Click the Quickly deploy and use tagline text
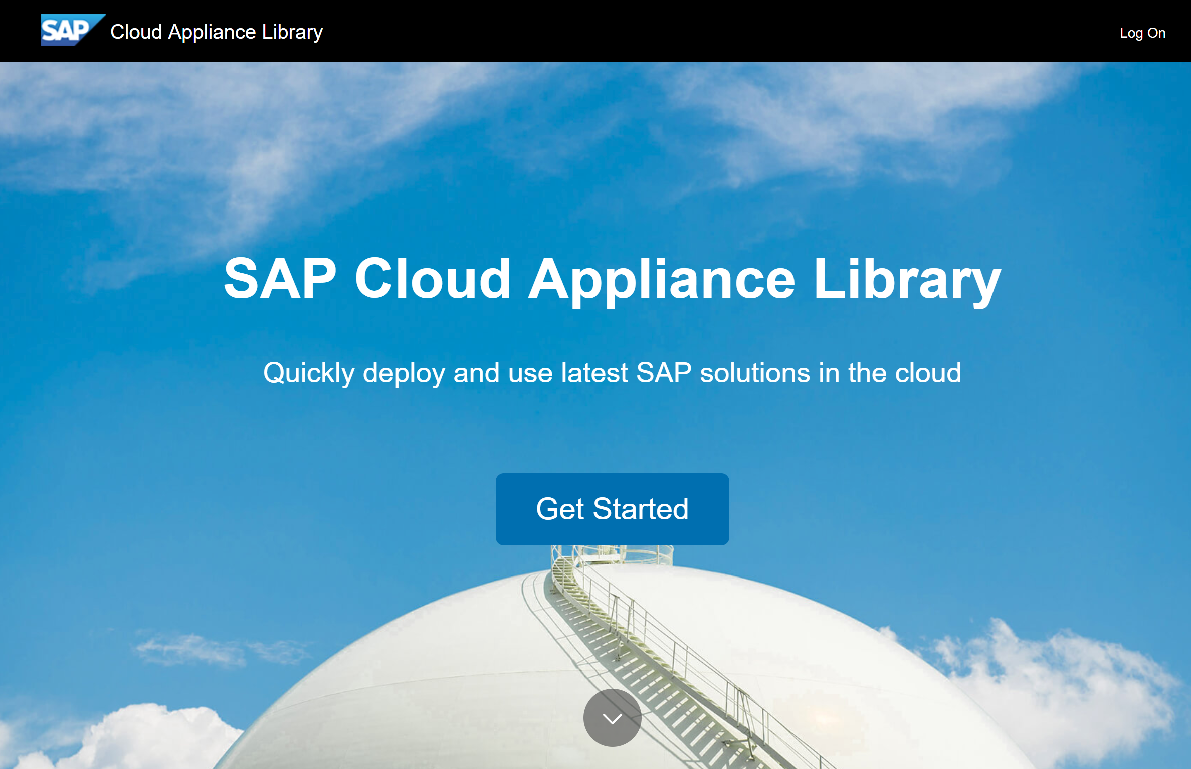1191x769 pixels. (612, 373)
